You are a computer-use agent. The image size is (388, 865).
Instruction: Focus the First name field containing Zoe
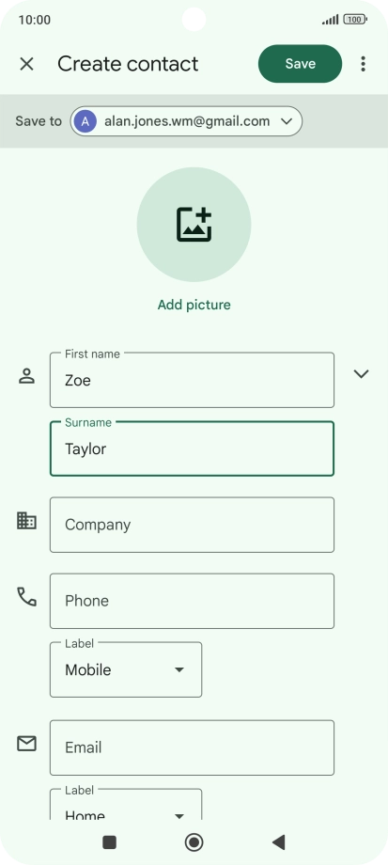(192, 380)
